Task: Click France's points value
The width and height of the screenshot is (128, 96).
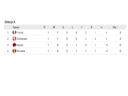Action: tap(120, 32)
